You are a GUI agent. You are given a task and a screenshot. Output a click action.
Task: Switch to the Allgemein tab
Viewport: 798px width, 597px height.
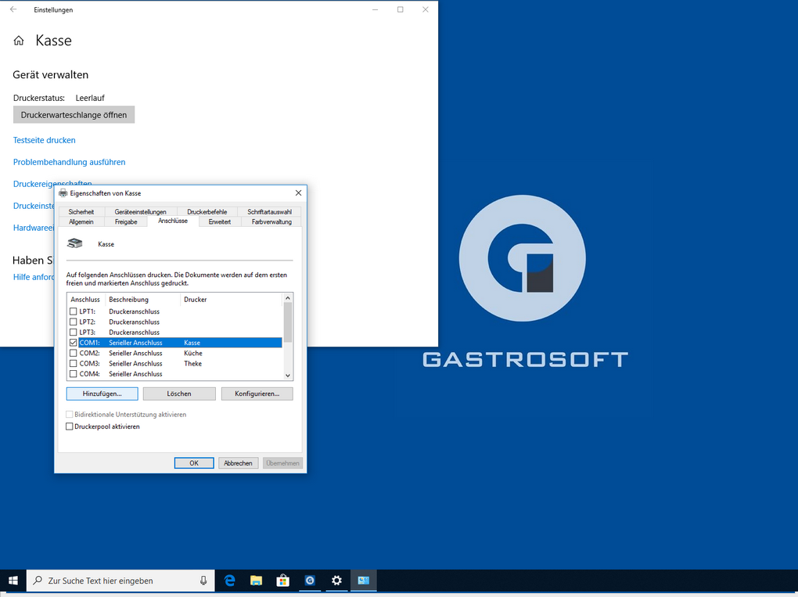(x=81, y=222)
